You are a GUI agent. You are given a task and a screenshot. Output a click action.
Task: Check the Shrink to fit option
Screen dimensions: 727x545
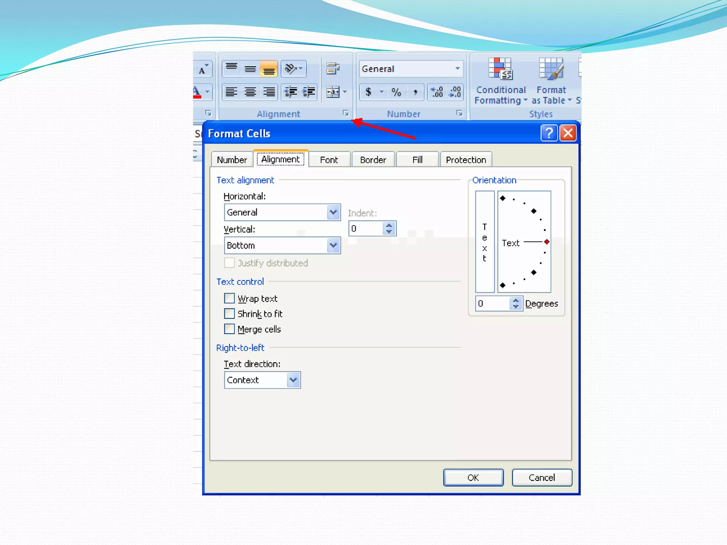(x=230, y=314)
